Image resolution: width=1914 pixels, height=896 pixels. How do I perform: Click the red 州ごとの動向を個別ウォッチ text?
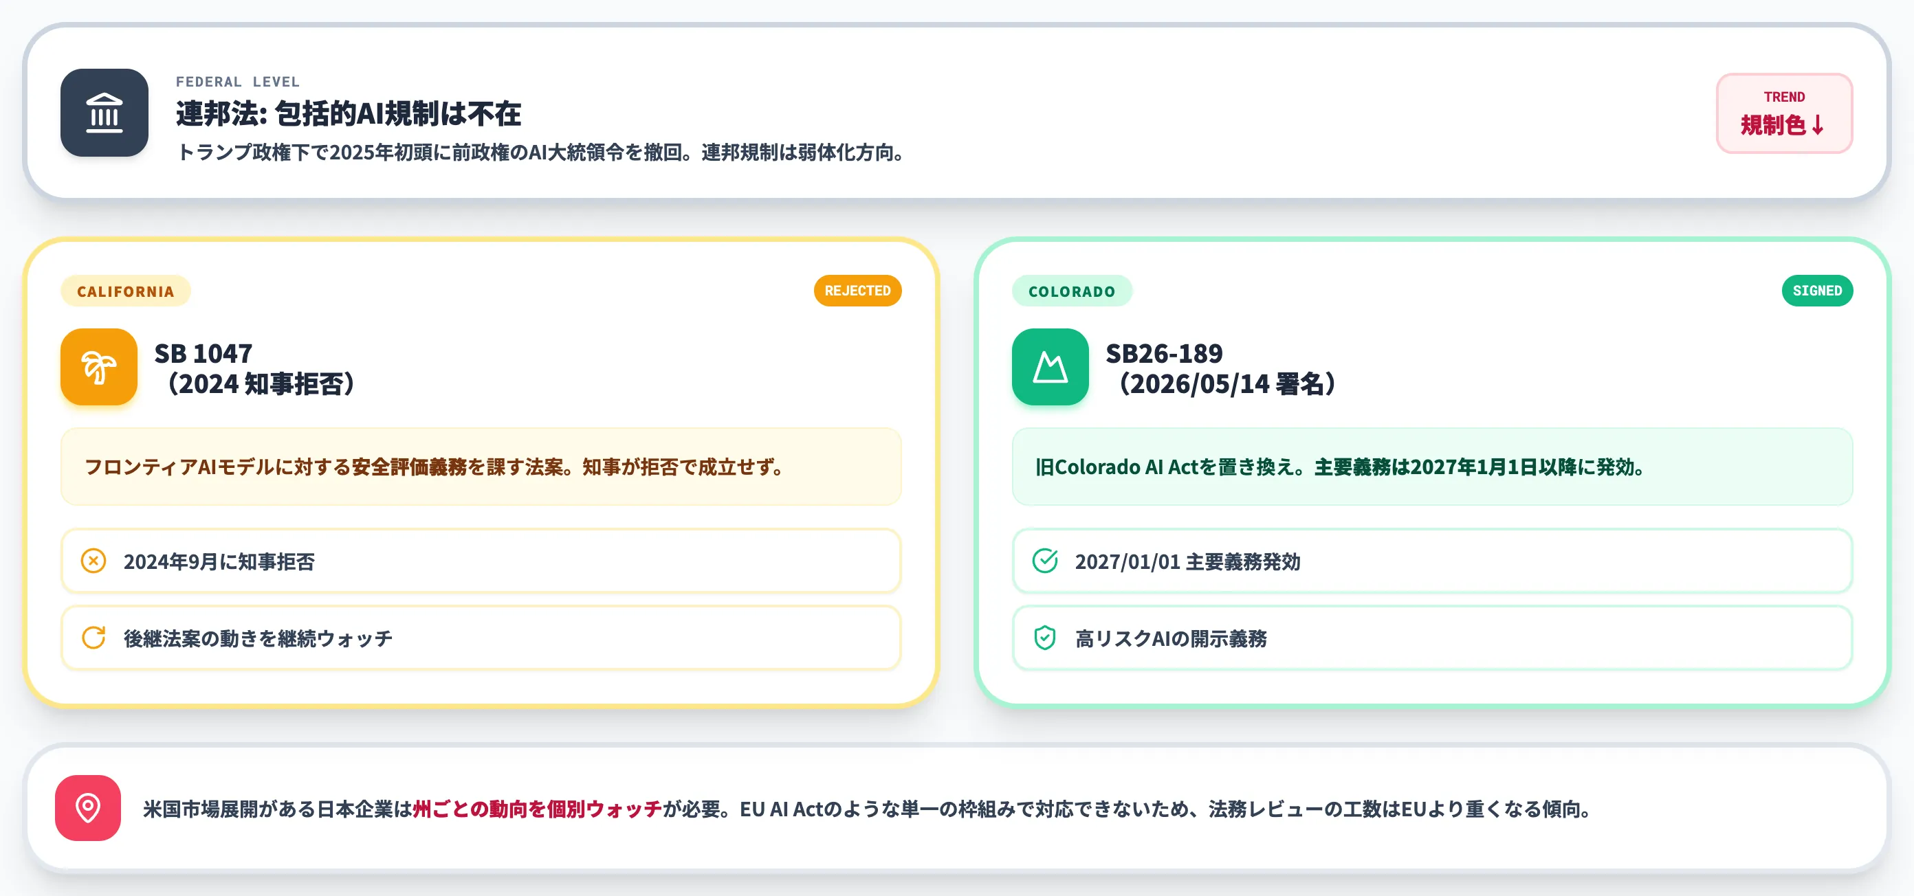pyautogui.click(x=537, y=809)
